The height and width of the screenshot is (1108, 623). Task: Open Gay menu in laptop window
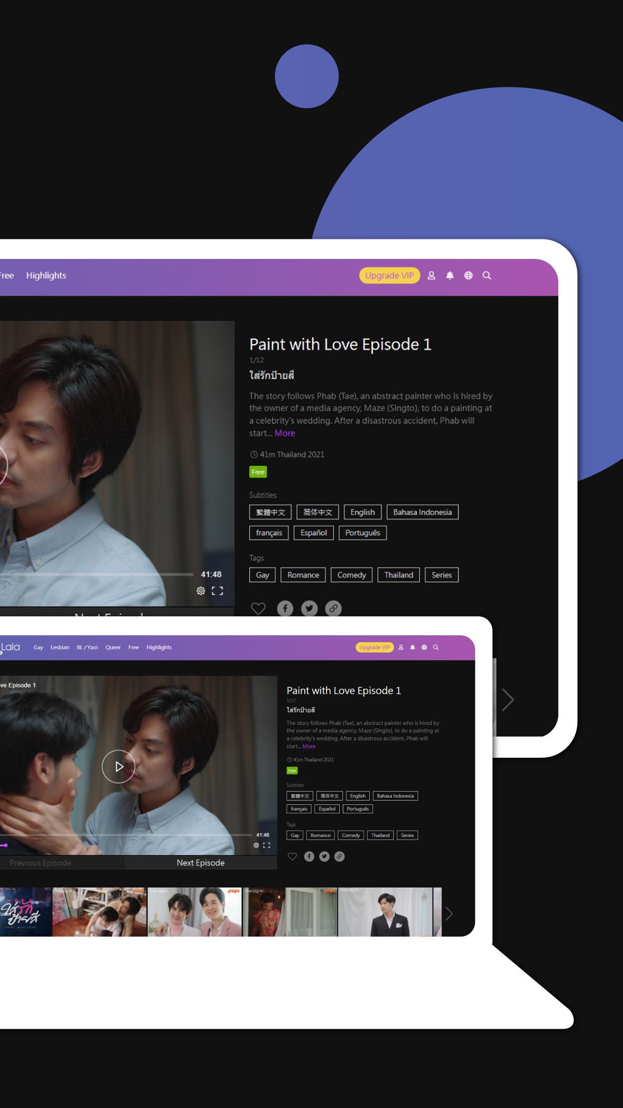tap(39, 647)
